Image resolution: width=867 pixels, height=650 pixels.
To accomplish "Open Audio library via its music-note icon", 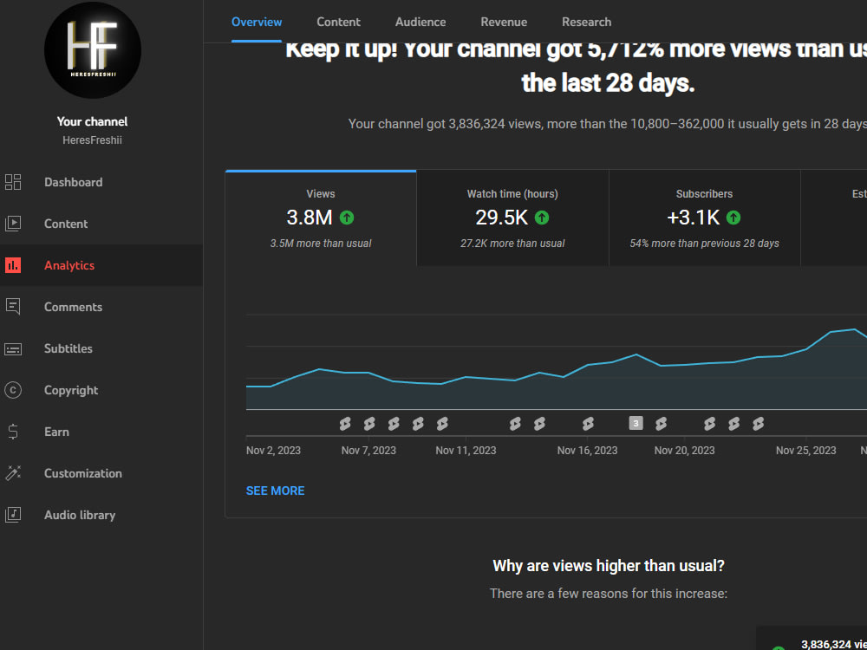I will [x=13, y=515].
